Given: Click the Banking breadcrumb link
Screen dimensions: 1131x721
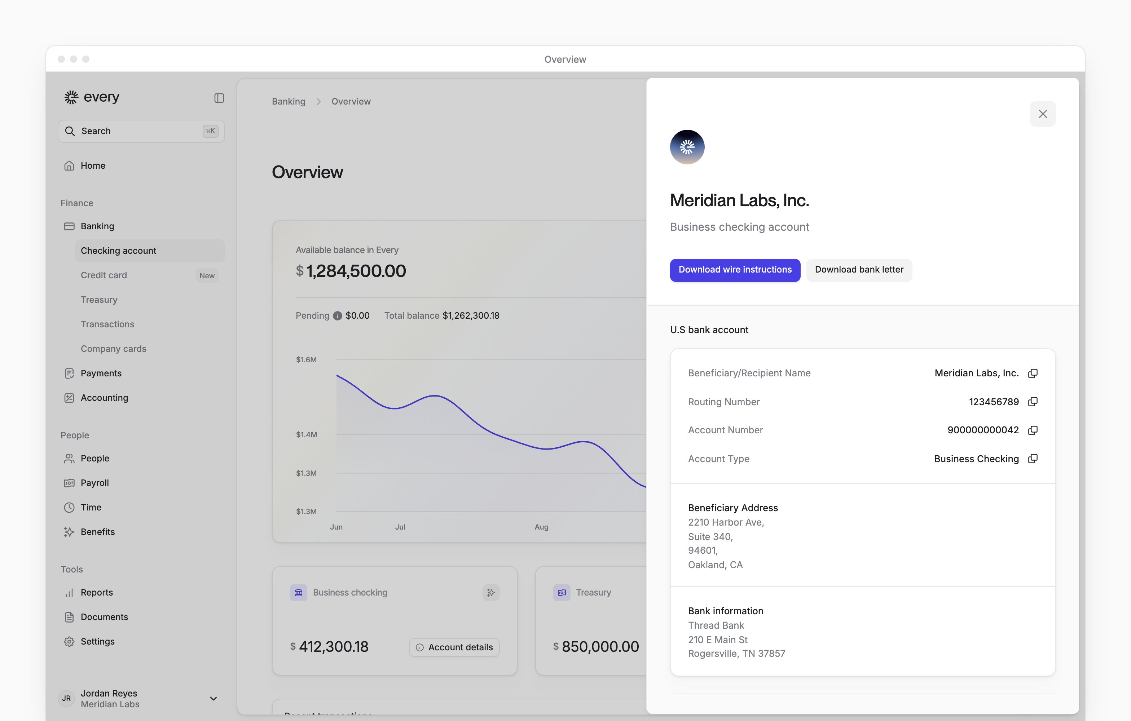Looking at the screenshot, I should point(289,101).
